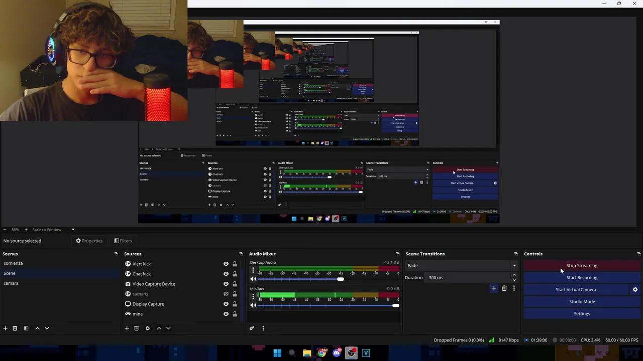The height and width of the screenshot is (361, 643).
Task: Unlock the Video Capture Device source
Action: [x=235, y=284]
